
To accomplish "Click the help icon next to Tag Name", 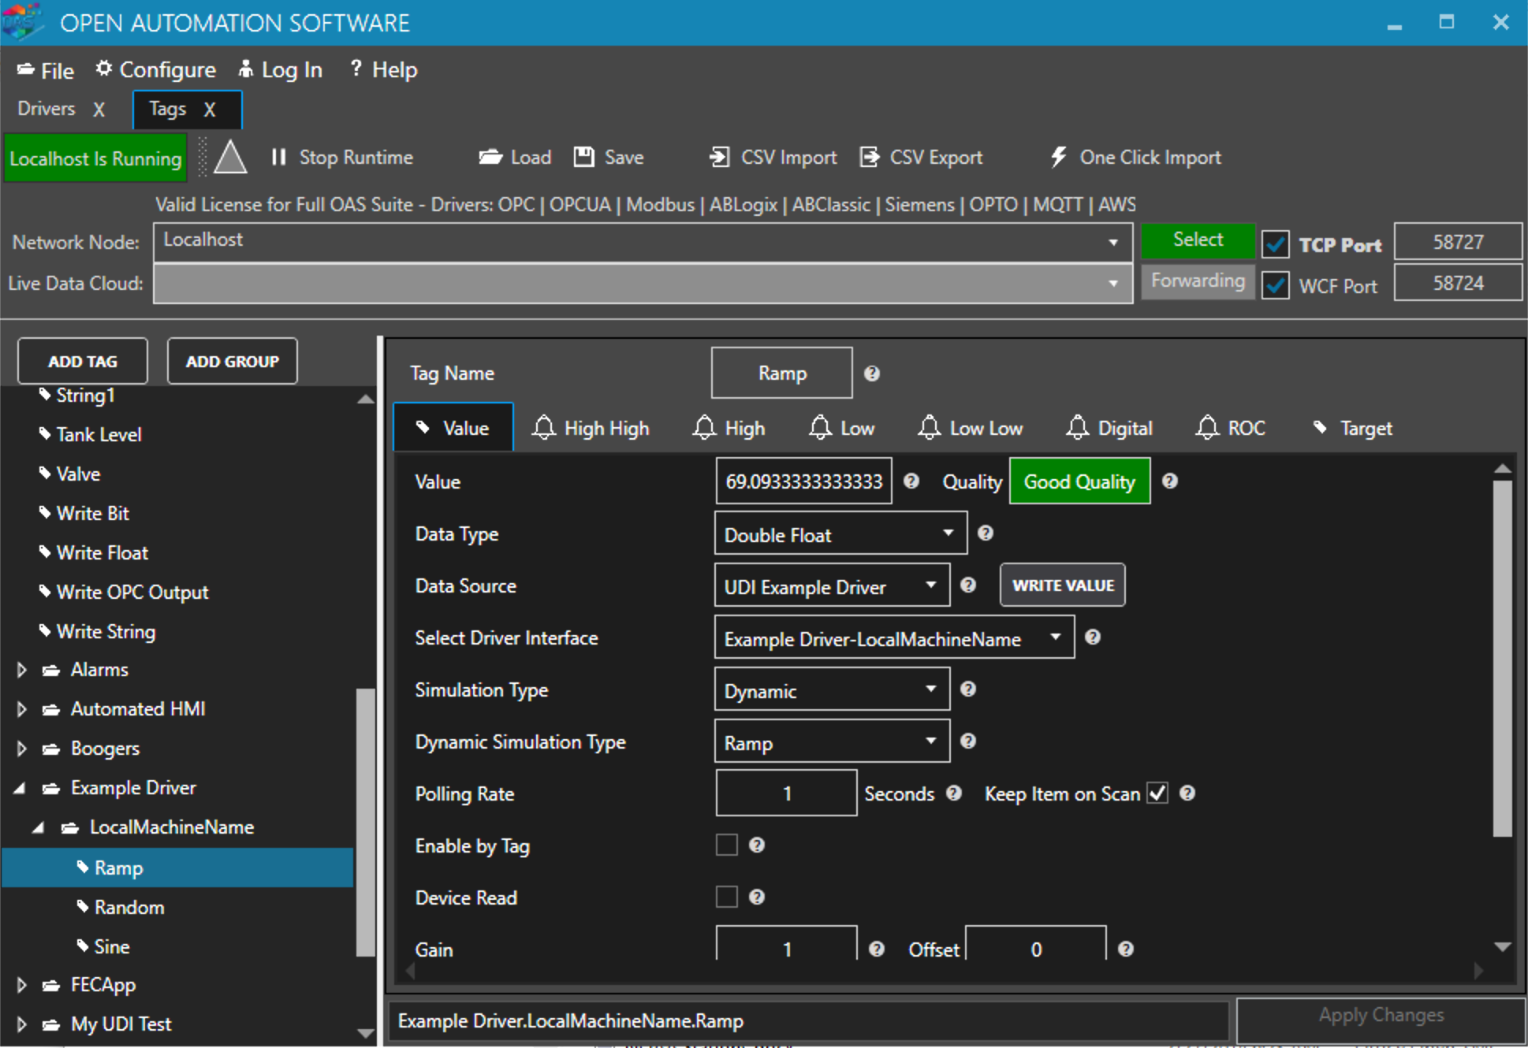I will point(871,373).
